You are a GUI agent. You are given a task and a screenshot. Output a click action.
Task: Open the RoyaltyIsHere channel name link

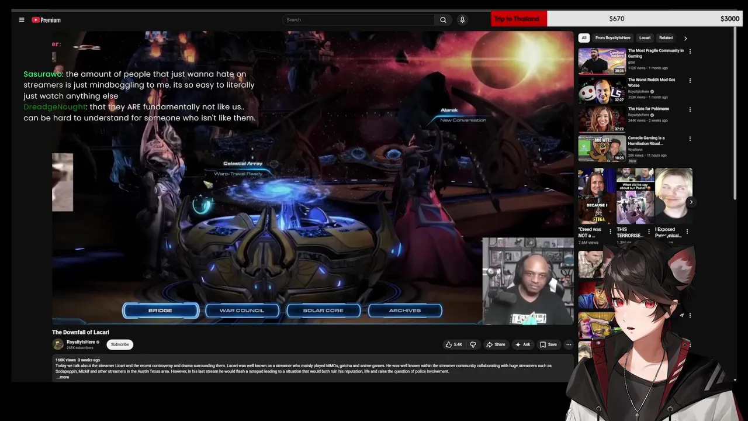81,342
